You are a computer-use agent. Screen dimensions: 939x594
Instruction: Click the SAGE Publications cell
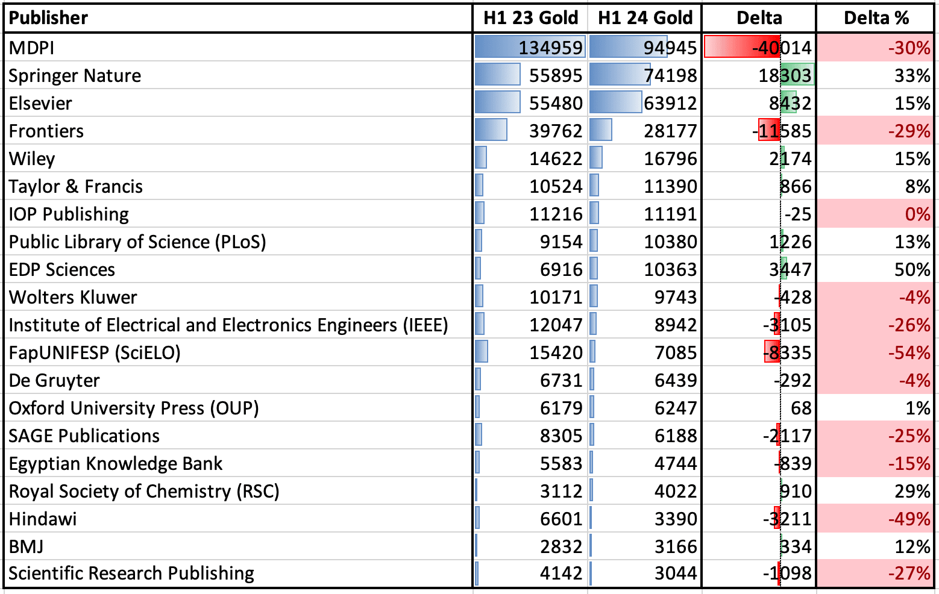238,435
